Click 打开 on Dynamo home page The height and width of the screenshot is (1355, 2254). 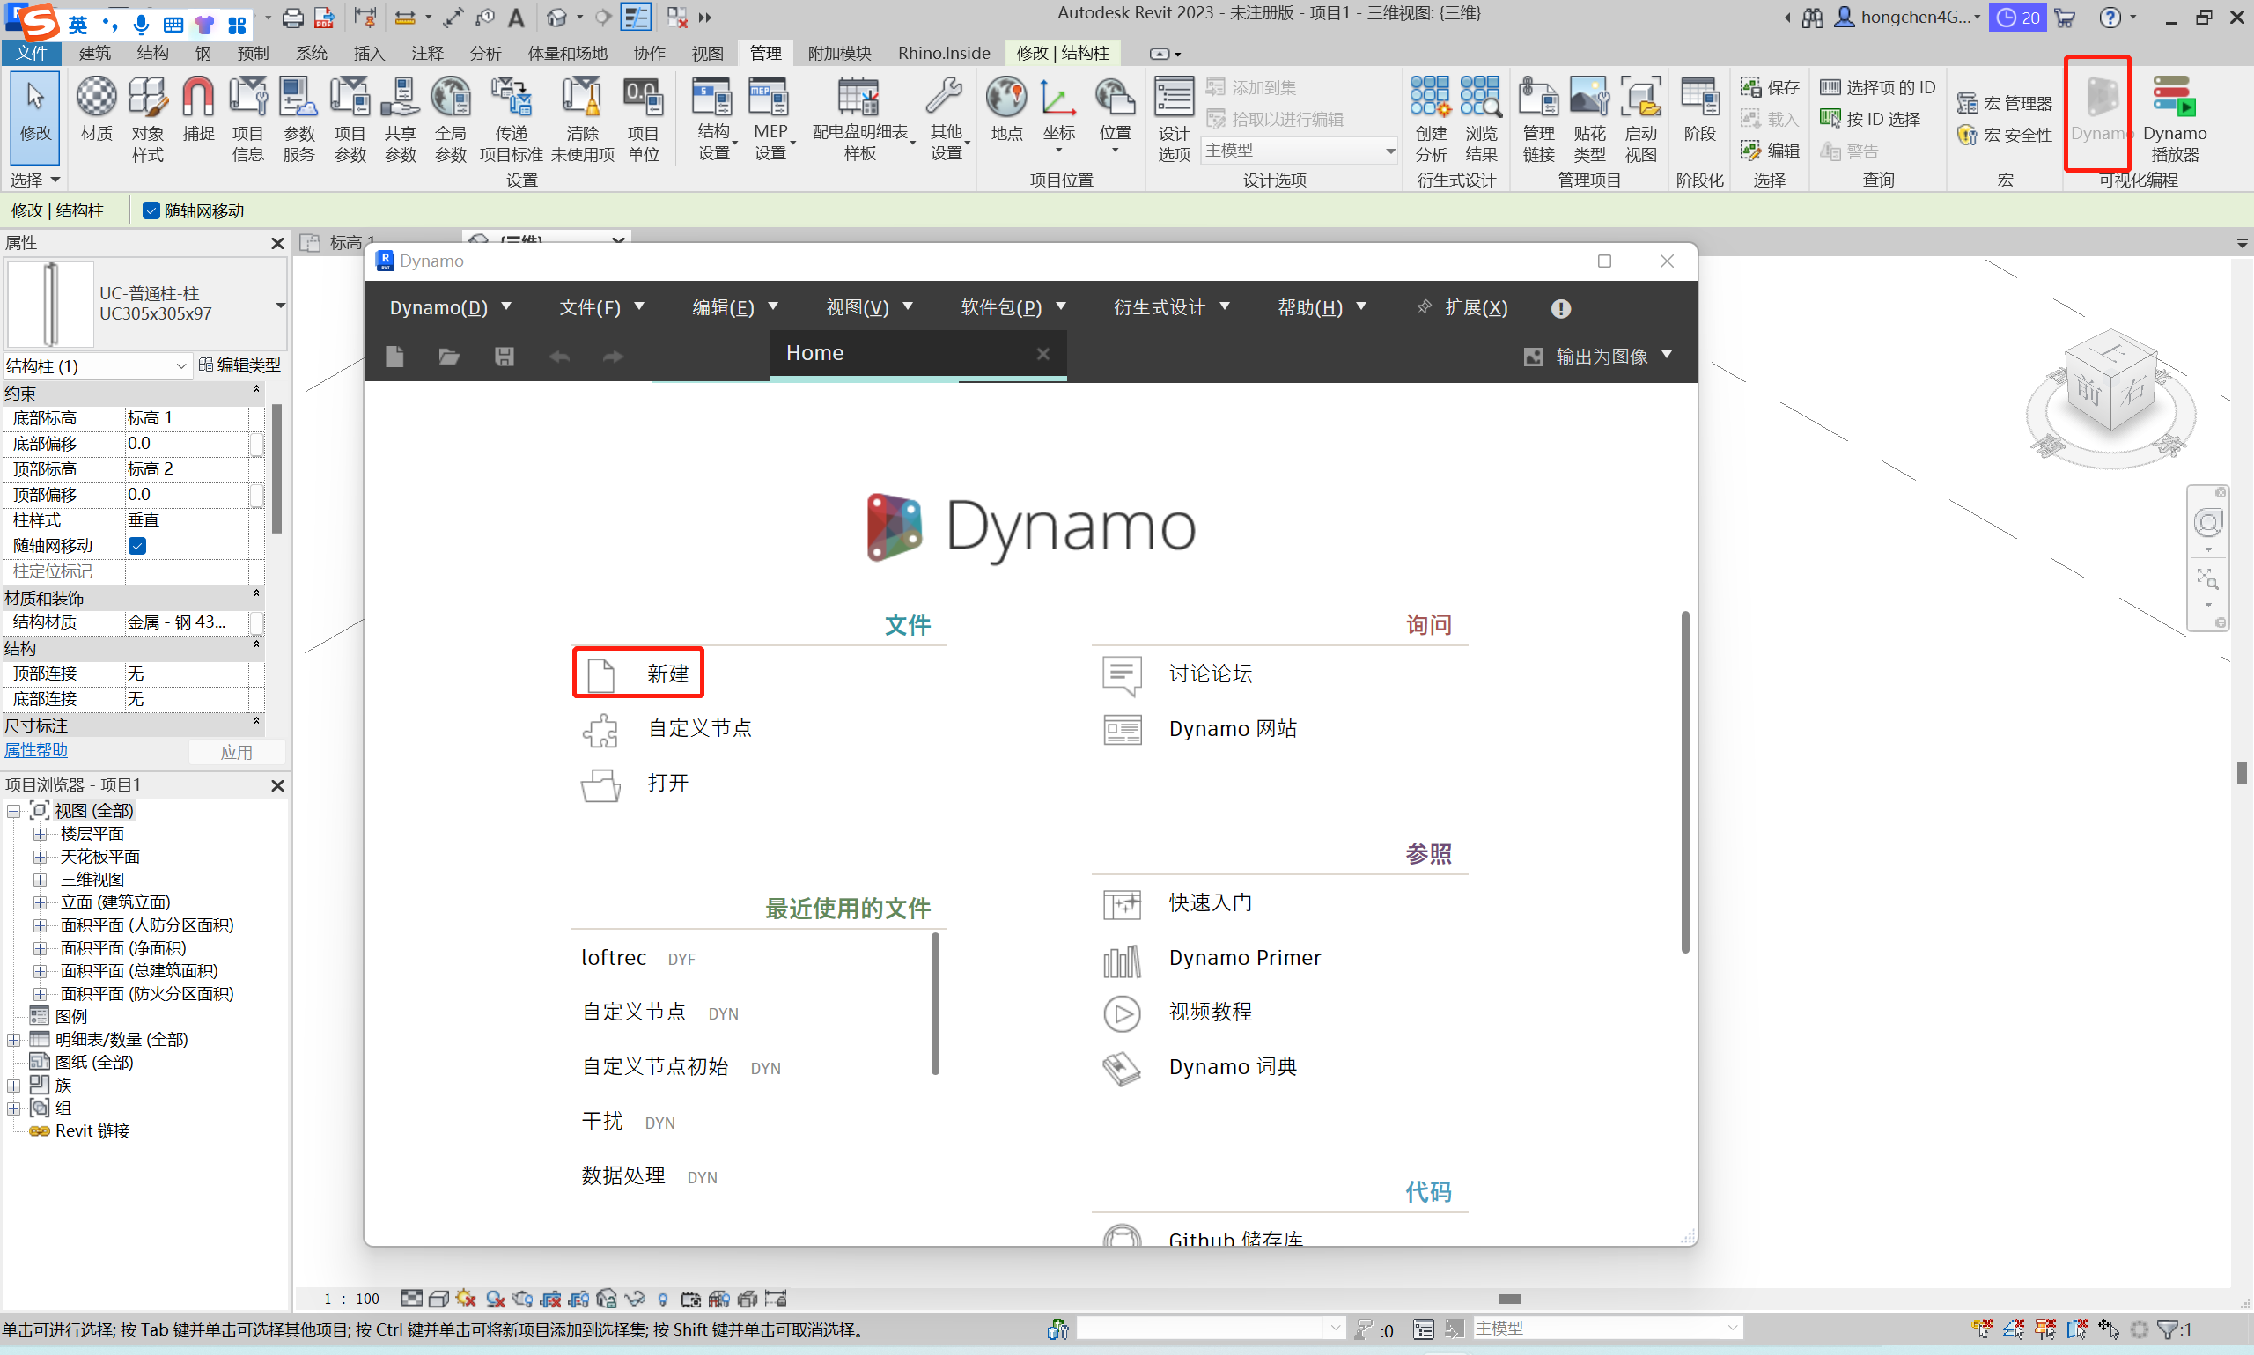point(636,784)
